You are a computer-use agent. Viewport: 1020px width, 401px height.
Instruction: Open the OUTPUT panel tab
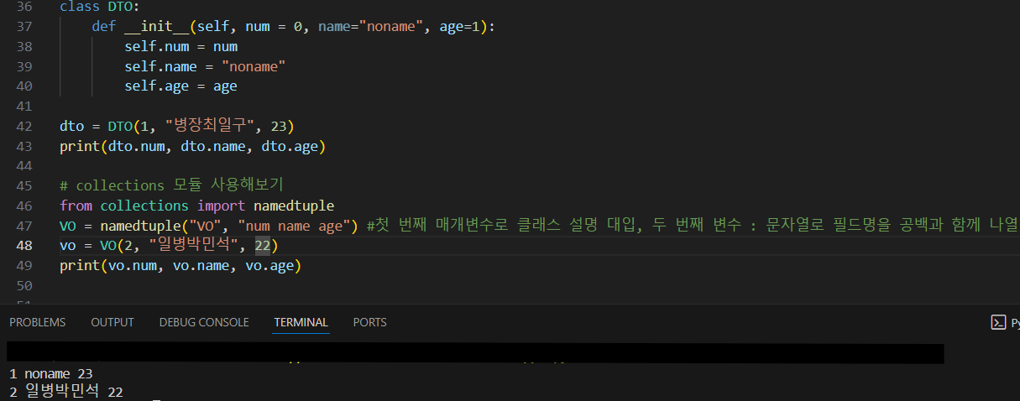tap(112, 322)
